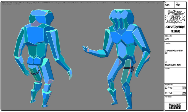The height and width of the screenshot is (112, 188).
Task: Check the PM approval checkbox
Action: tap(166, 93)
